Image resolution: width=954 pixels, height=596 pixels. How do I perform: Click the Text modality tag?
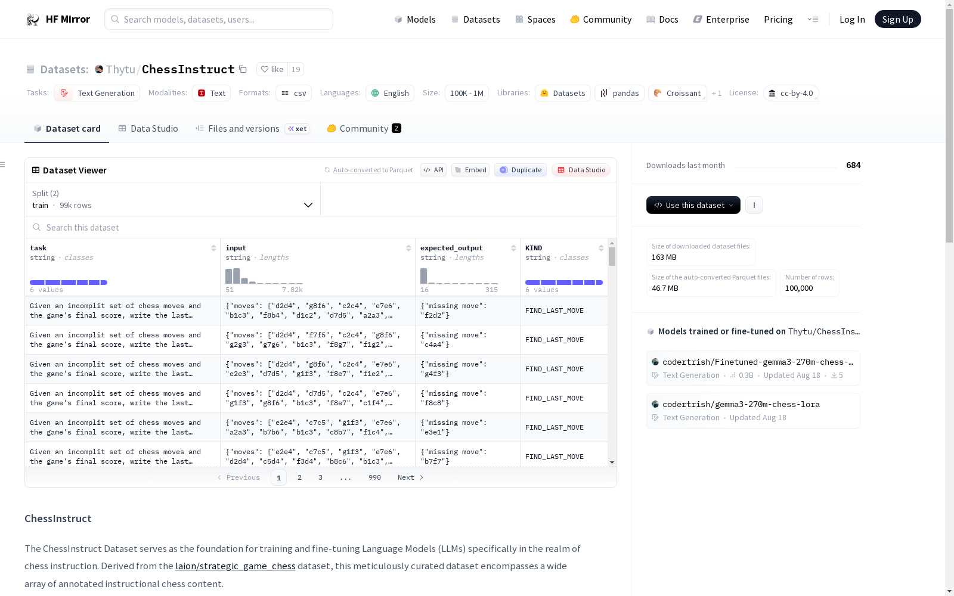click(211, 93)
